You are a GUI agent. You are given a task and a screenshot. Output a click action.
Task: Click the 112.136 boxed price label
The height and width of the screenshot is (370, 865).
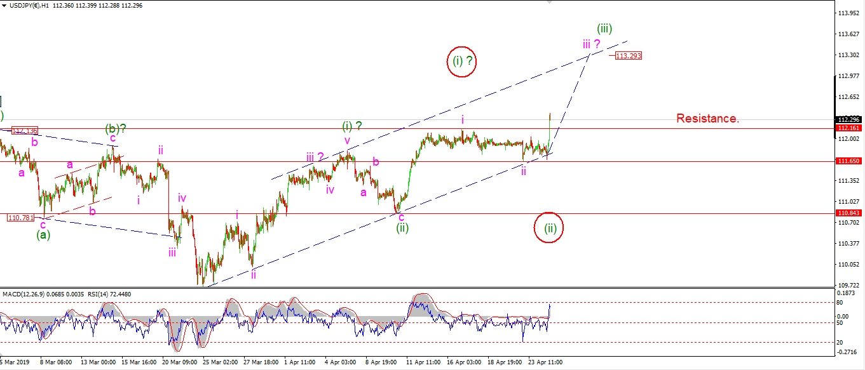tap(25, 131)
